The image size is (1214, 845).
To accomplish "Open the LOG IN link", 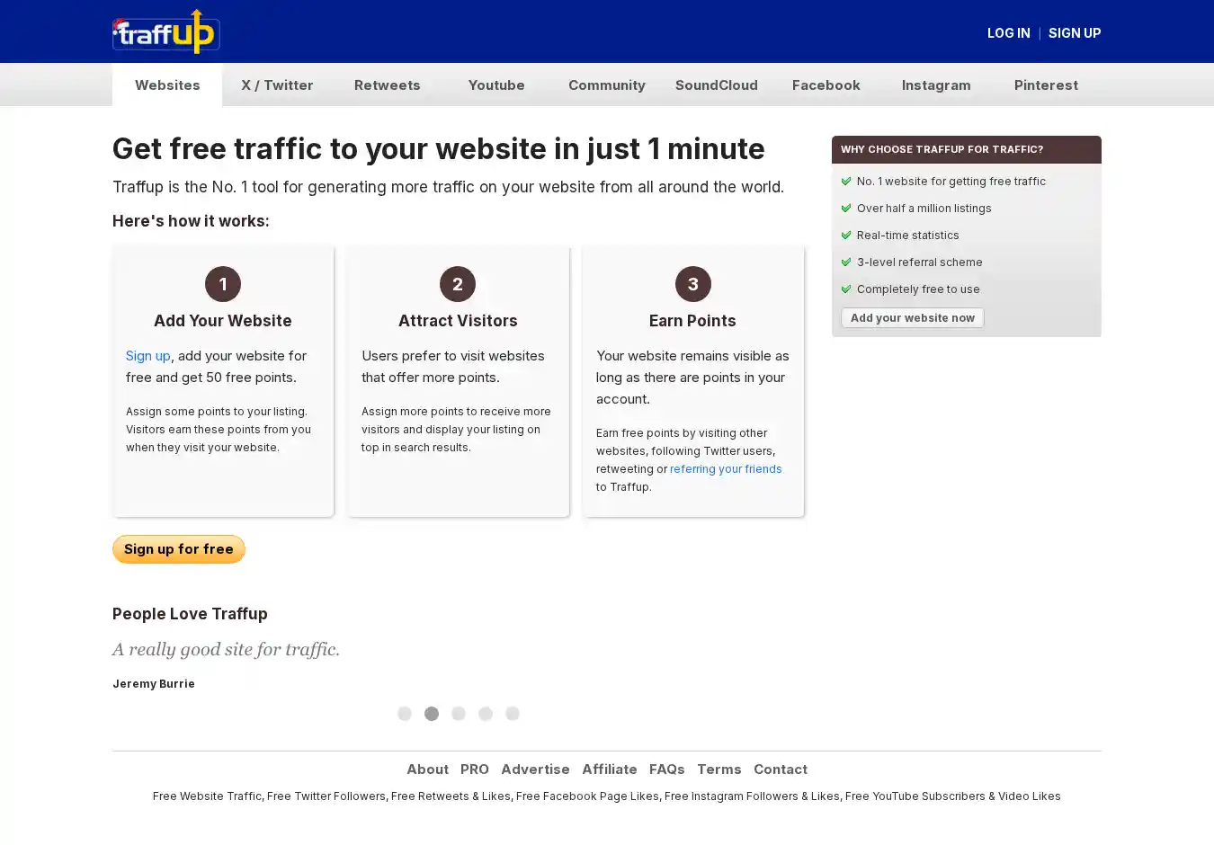I will 1008,33.
